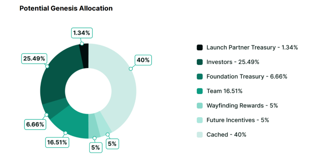Click the 1.34% data label on chart
The image size is (325, 160).
[82, 33]
